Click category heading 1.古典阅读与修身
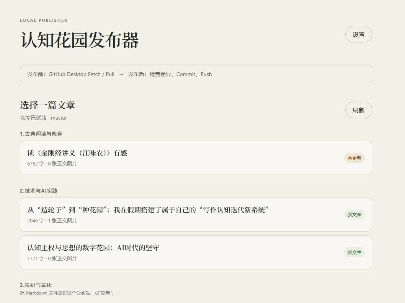 [41, 134]
